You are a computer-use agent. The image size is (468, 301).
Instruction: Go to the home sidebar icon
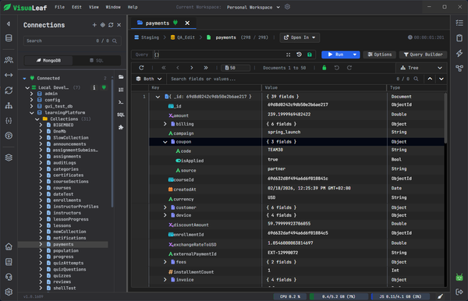pyautogui.click(x=9, y=246)
